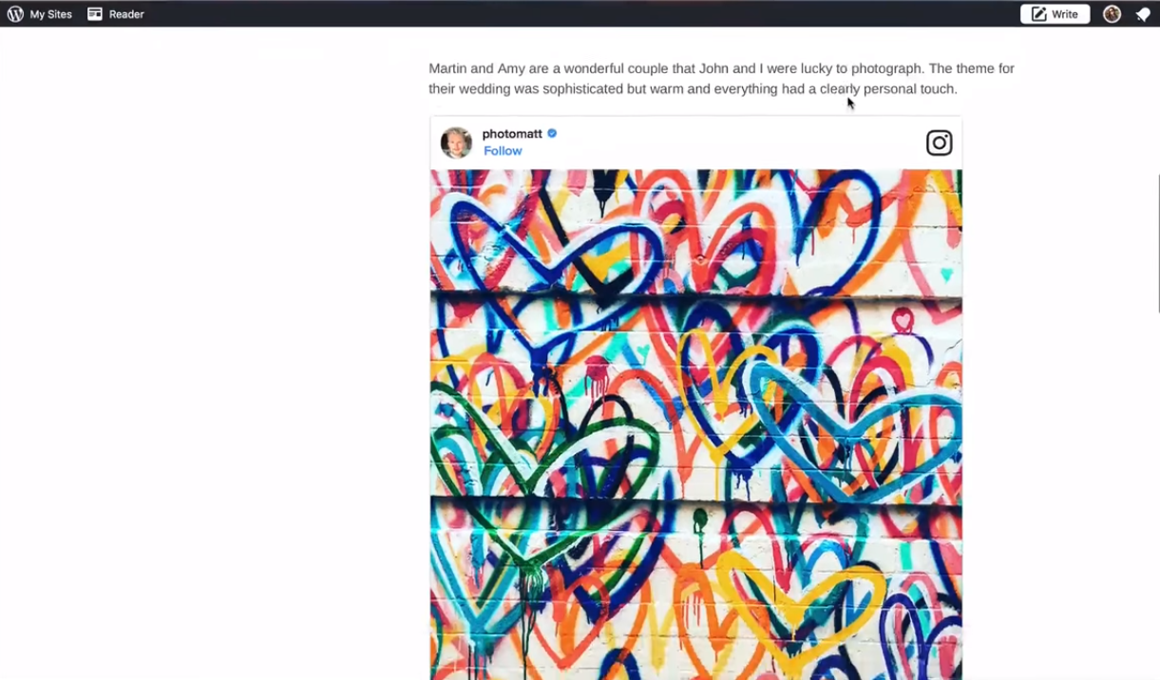Click the Reader newspaper icon
The image size is (1160, 680).
click(x=95, y=14)
